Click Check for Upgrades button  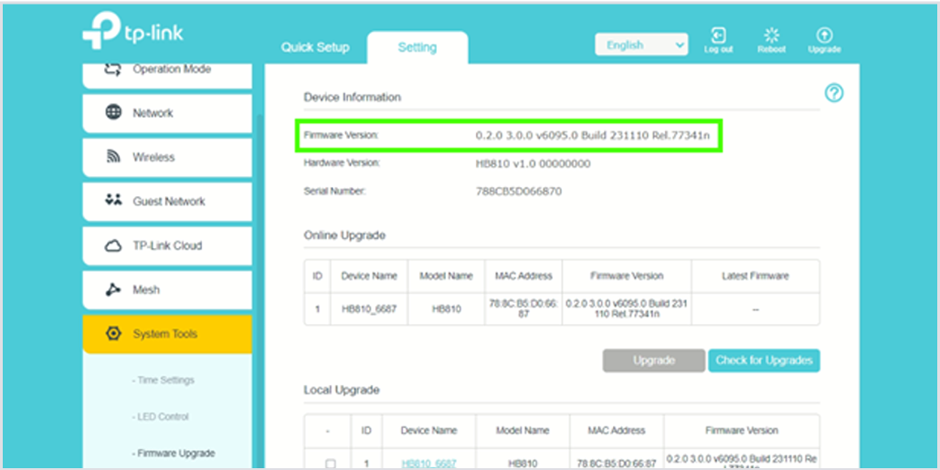(764, 360)
